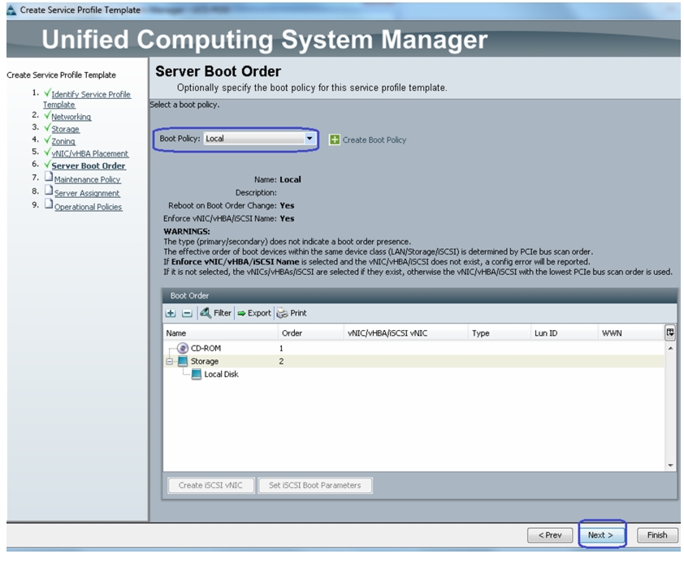The height and width of the screenshot is (571, 684).
Task: Collapse the Storage tree node
Action: click(x=169, y=362)
